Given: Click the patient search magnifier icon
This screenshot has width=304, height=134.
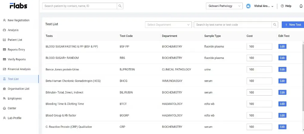Looking at the screenshot, I should click(x=120, y=6).
